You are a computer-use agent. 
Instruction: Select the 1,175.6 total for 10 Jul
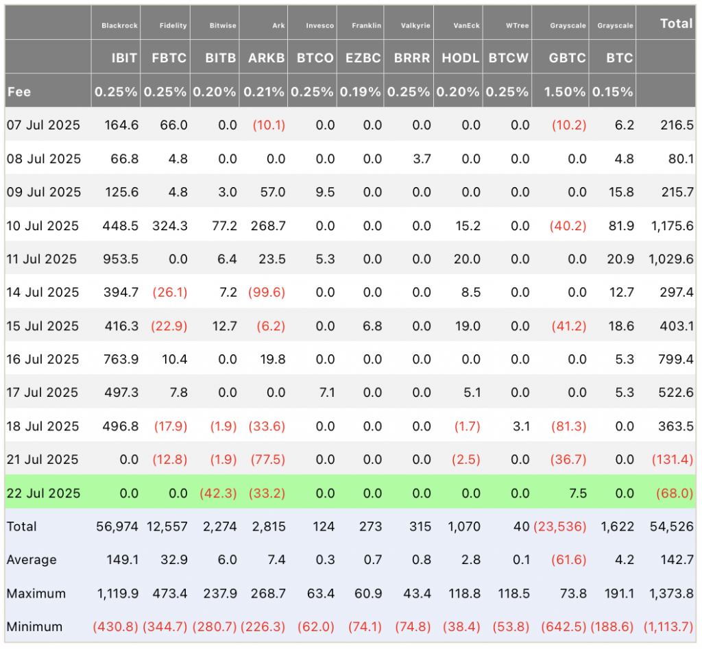pos(673,225)
